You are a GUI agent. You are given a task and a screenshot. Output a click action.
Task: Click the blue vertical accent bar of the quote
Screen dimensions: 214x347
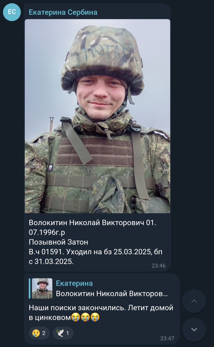coord(30,288)
